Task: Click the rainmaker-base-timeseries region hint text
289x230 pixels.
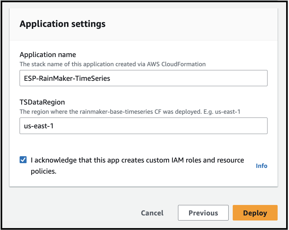Action: 130,112
